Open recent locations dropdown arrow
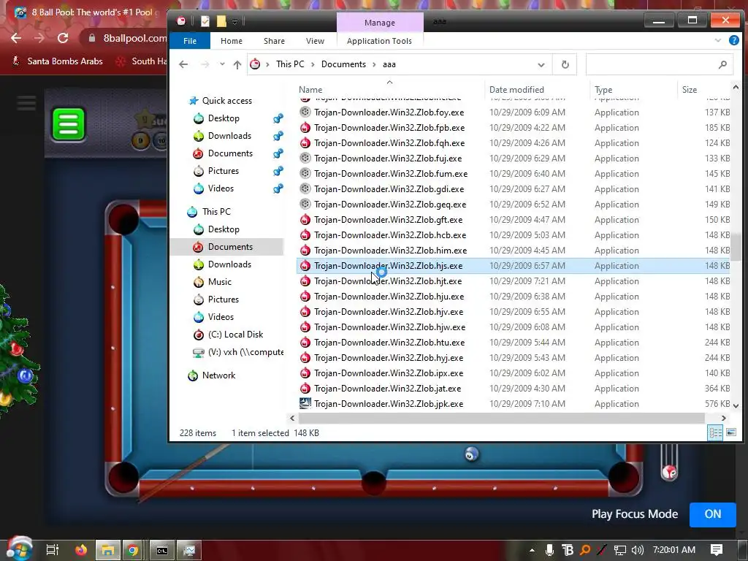 222,64
